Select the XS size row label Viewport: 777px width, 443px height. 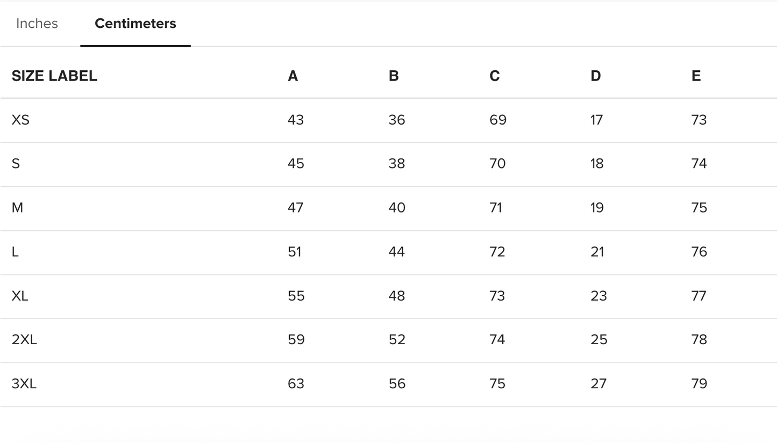coord(20,120)
